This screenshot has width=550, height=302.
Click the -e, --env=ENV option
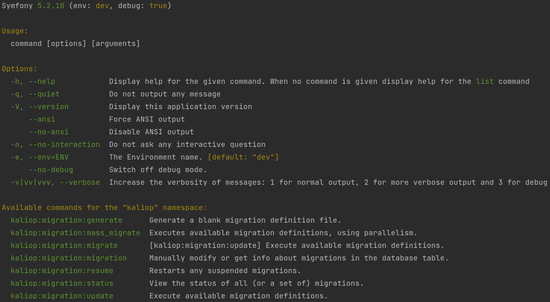39,157
